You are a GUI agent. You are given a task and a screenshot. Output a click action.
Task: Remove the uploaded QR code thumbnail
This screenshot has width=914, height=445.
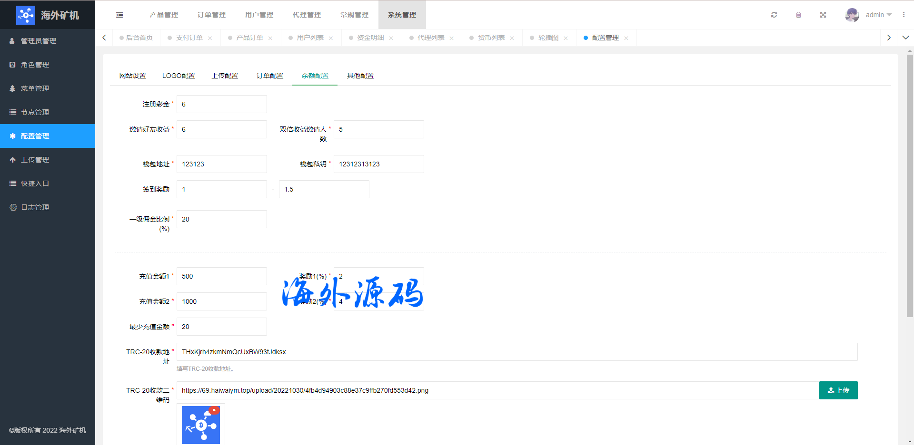(214, 410)
